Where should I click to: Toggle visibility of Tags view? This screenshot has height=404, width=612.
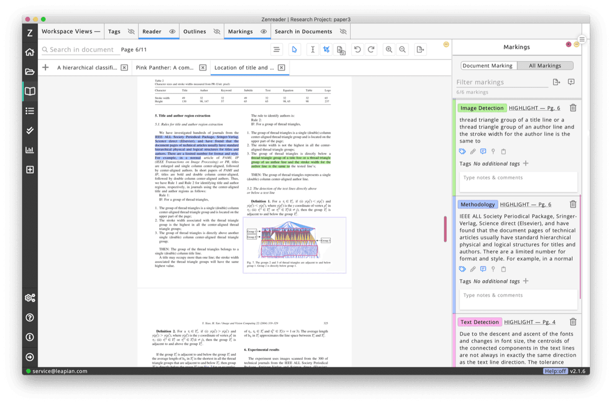[131, 32]
